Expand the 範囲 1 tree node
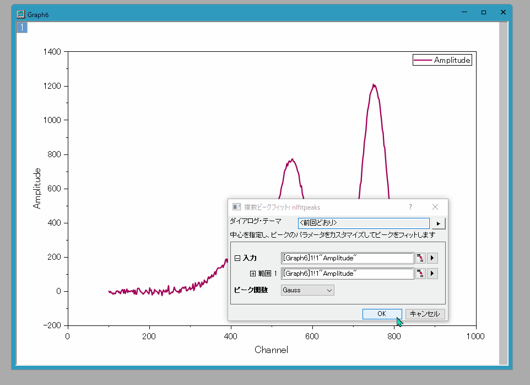530x385 pixels. coord(253,274)
